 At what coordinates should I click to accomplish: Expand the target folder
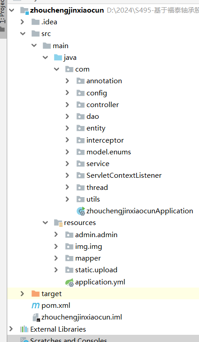[x=22, y=294]
